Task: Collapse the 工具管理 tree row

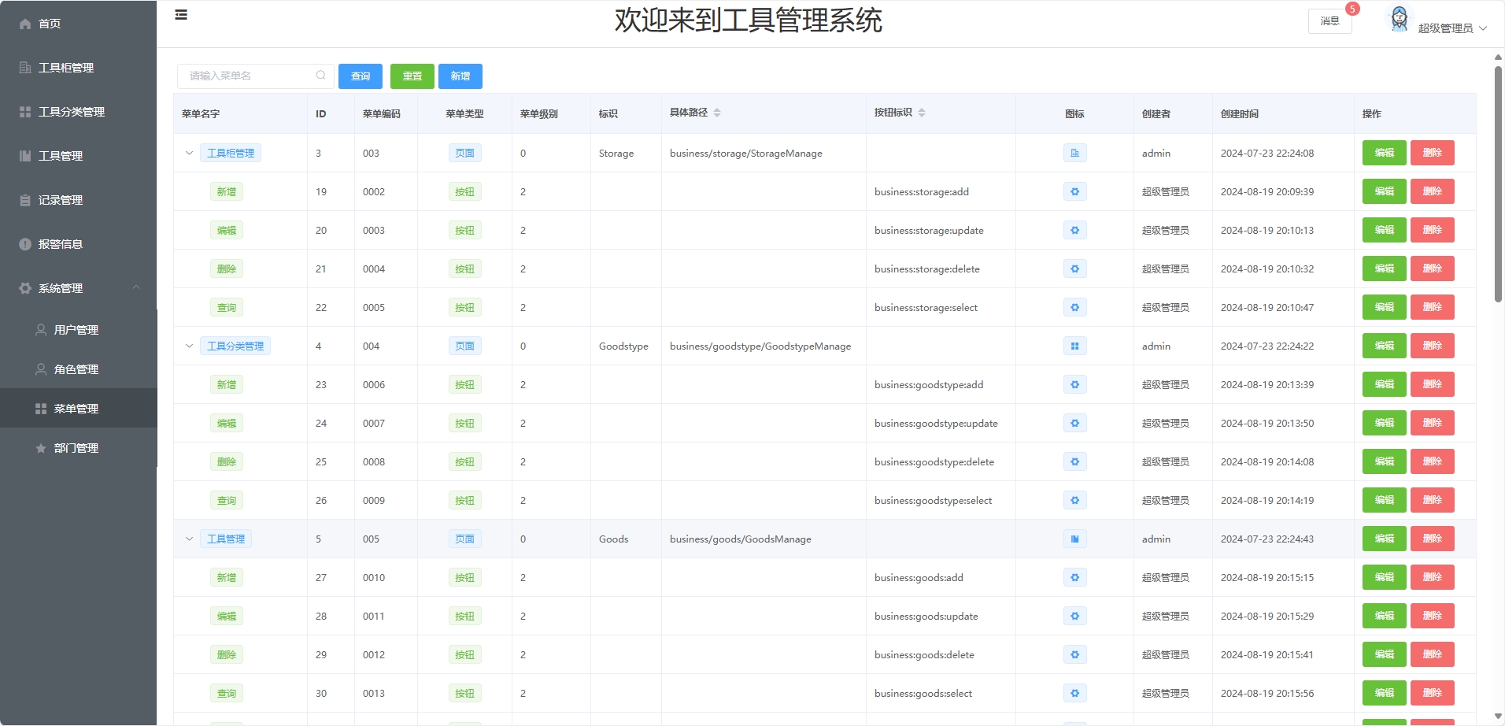Action: (x=189, y=539)
